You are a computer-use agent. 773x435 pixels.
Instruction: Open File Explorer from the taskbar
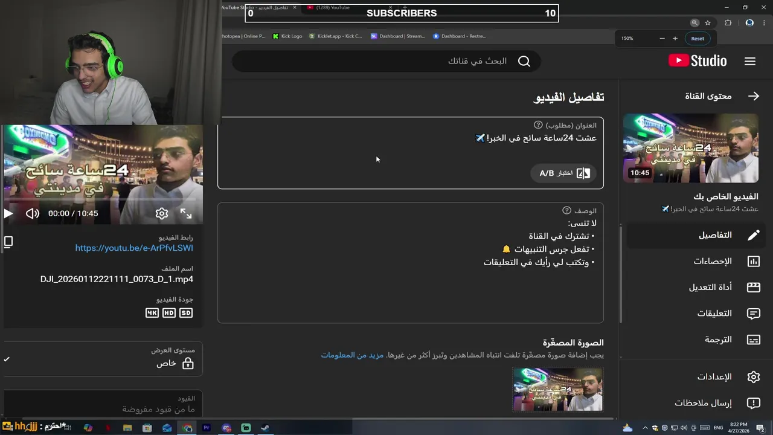(x=127, y=428)
